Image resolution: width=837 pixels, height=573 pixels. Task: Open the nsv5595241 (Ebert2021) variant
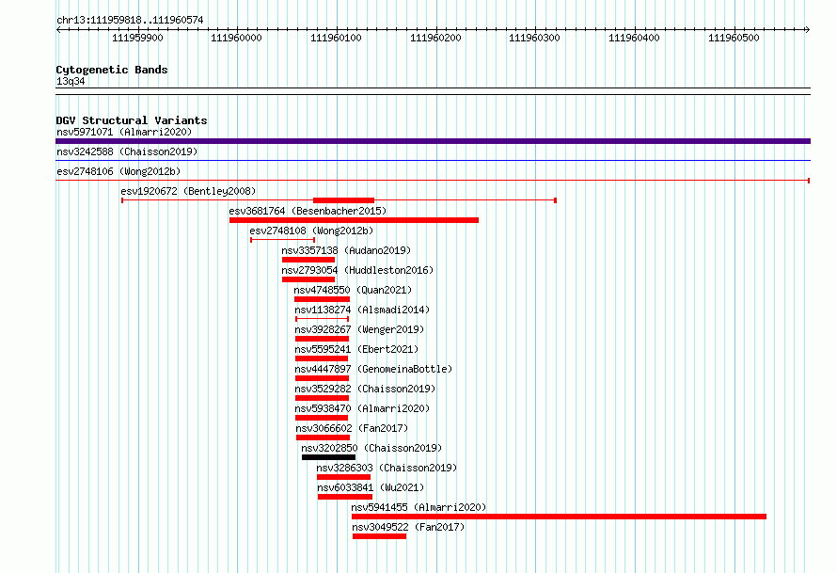(x=356, y=349)
